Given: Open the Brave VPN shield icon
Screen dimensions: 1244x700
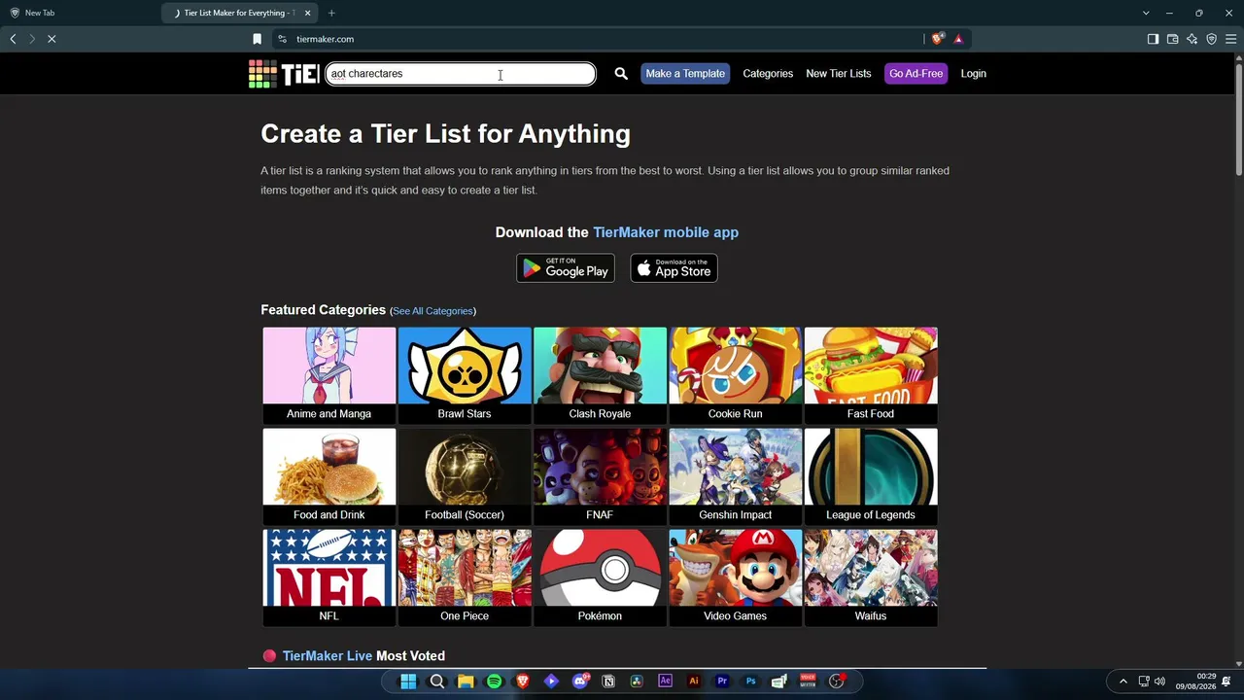Looking at the screenshot, I should pos(1211,39).
